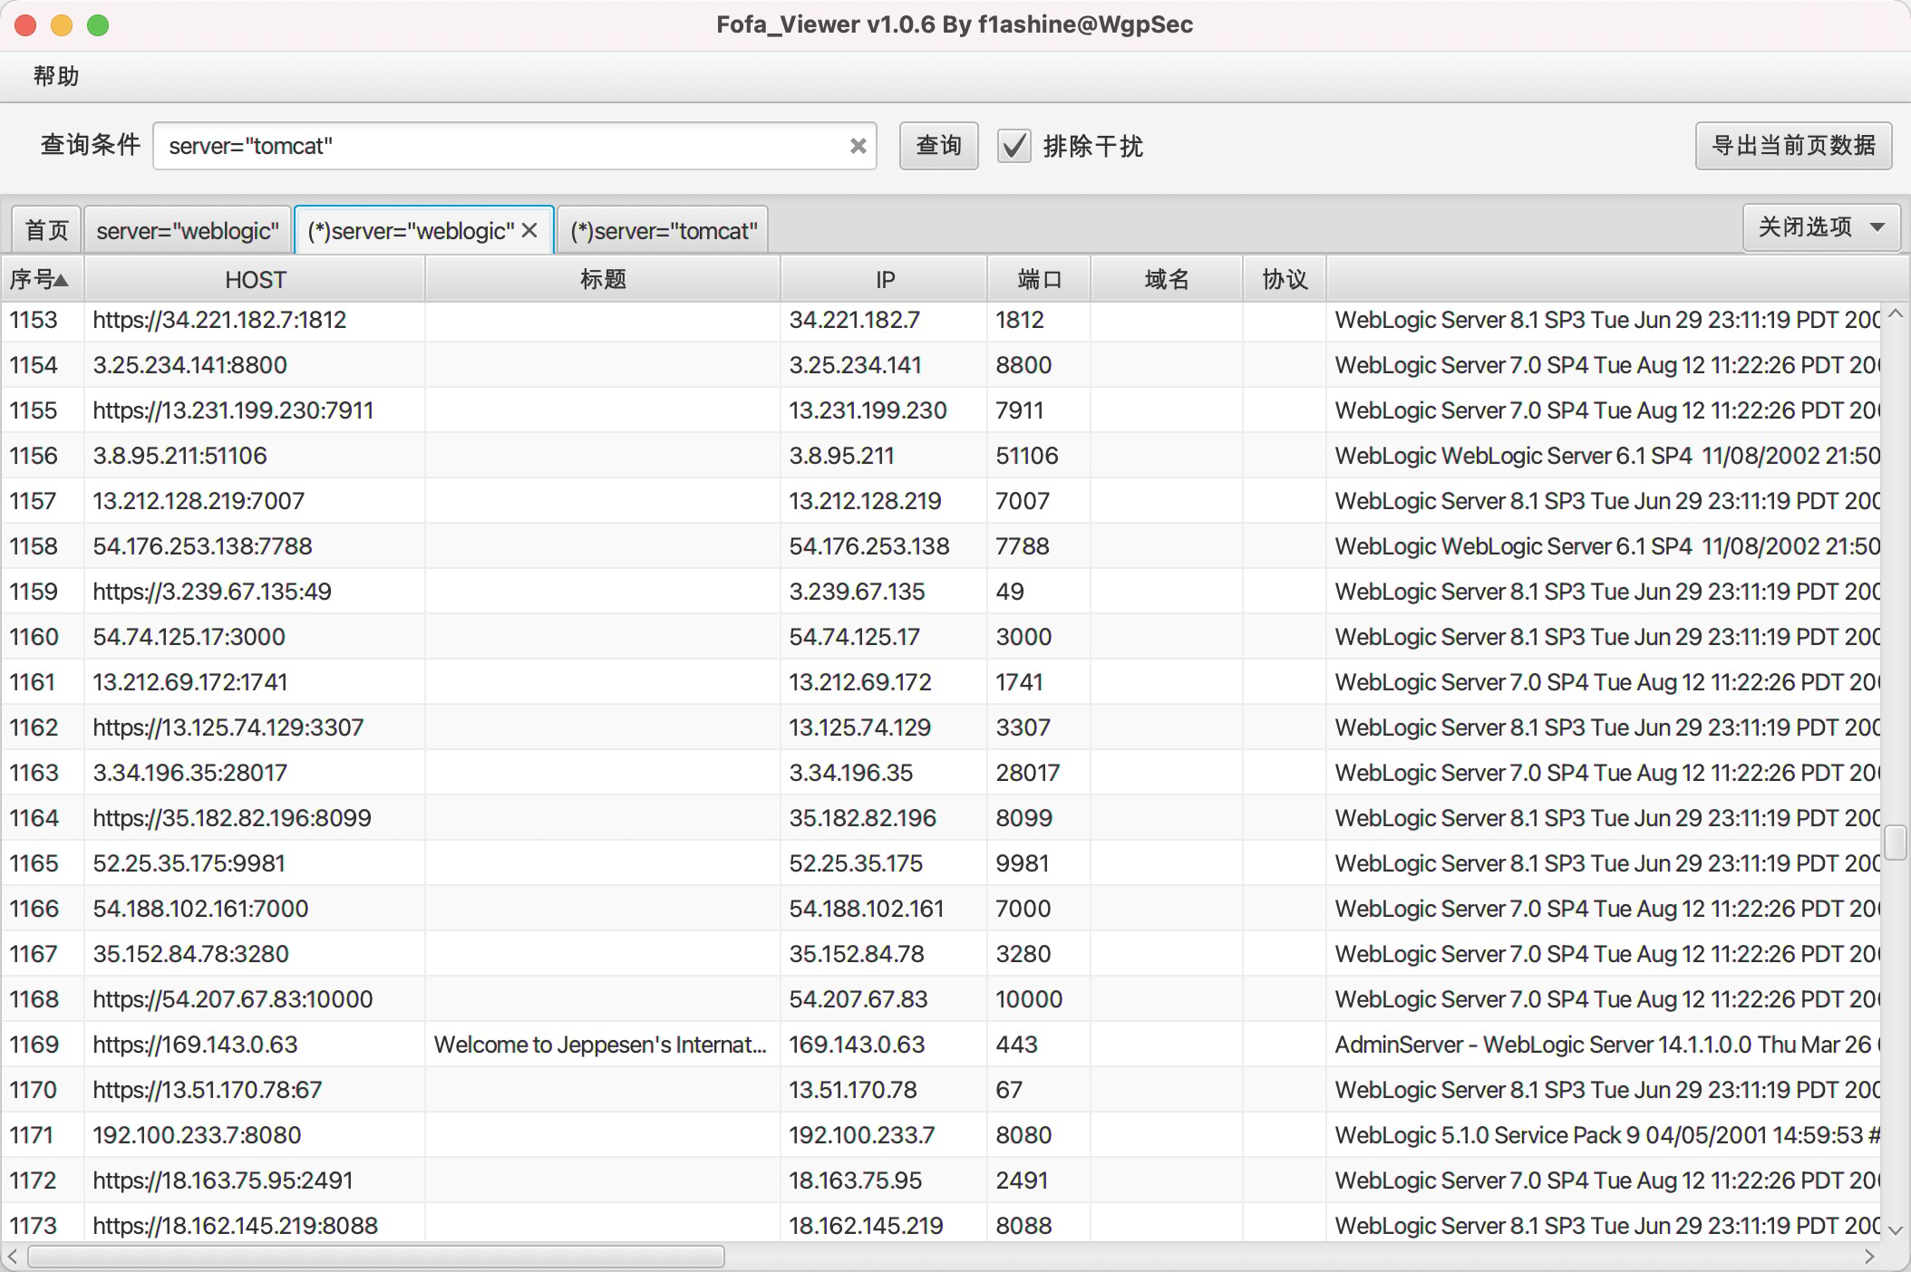Viewport: 1911px width, 1272px height.
Task: Switch to the server="weblogic" tab
Action: [188, 230]
